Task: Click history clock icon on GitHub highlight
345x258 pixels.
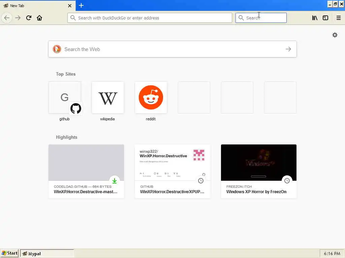Action: 201,181
